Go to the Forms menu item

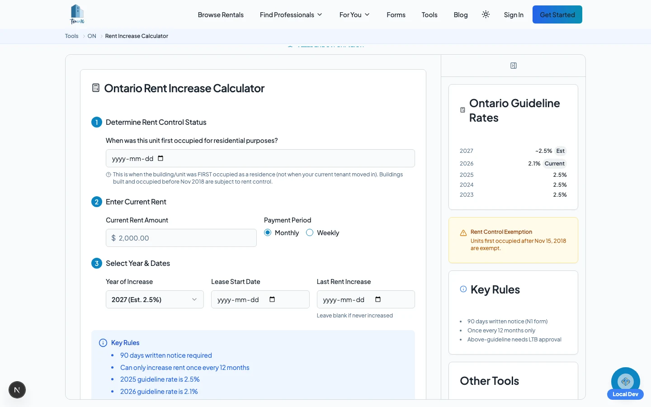[396, 14]
